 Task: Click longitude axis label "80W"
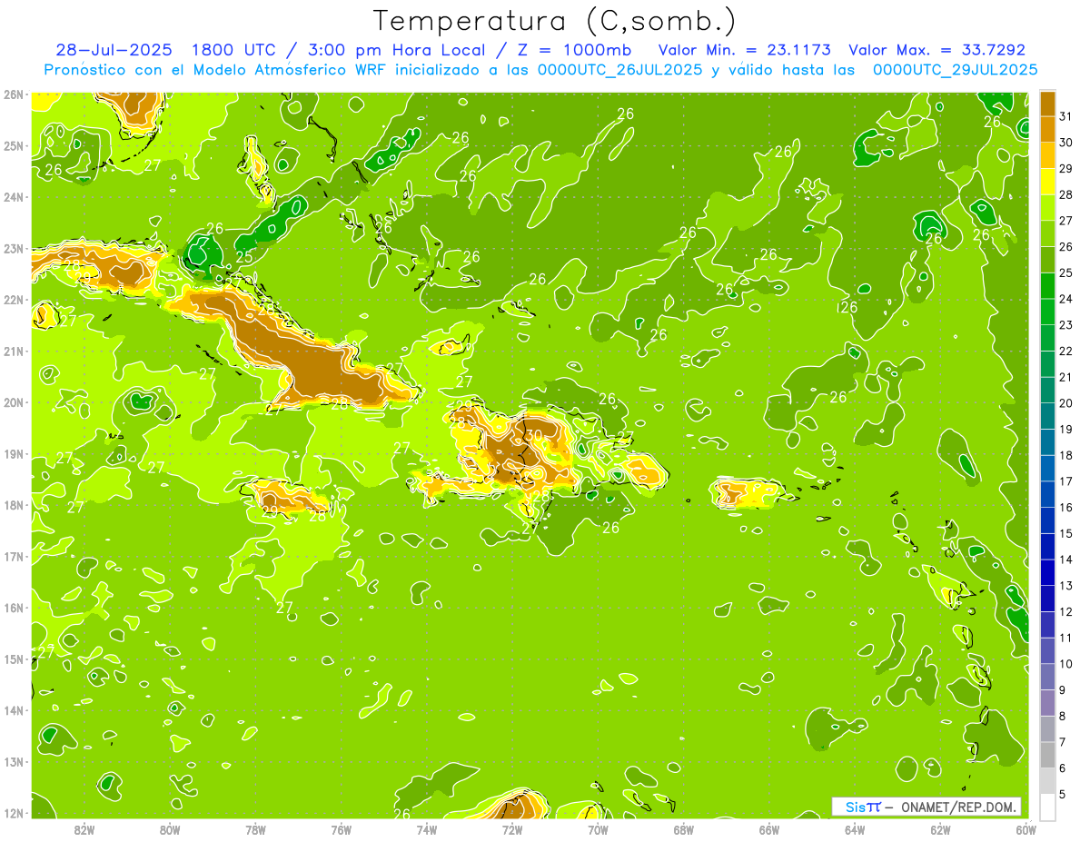[170, 829]
